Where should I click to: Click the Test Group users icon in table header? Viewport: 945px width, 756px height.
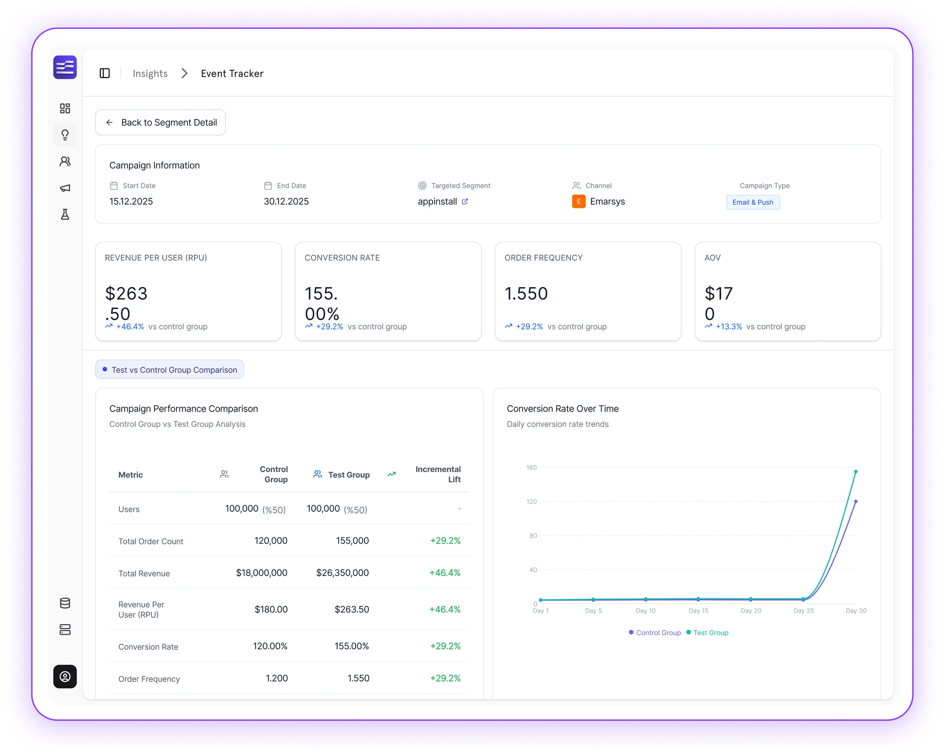(317, 474)
